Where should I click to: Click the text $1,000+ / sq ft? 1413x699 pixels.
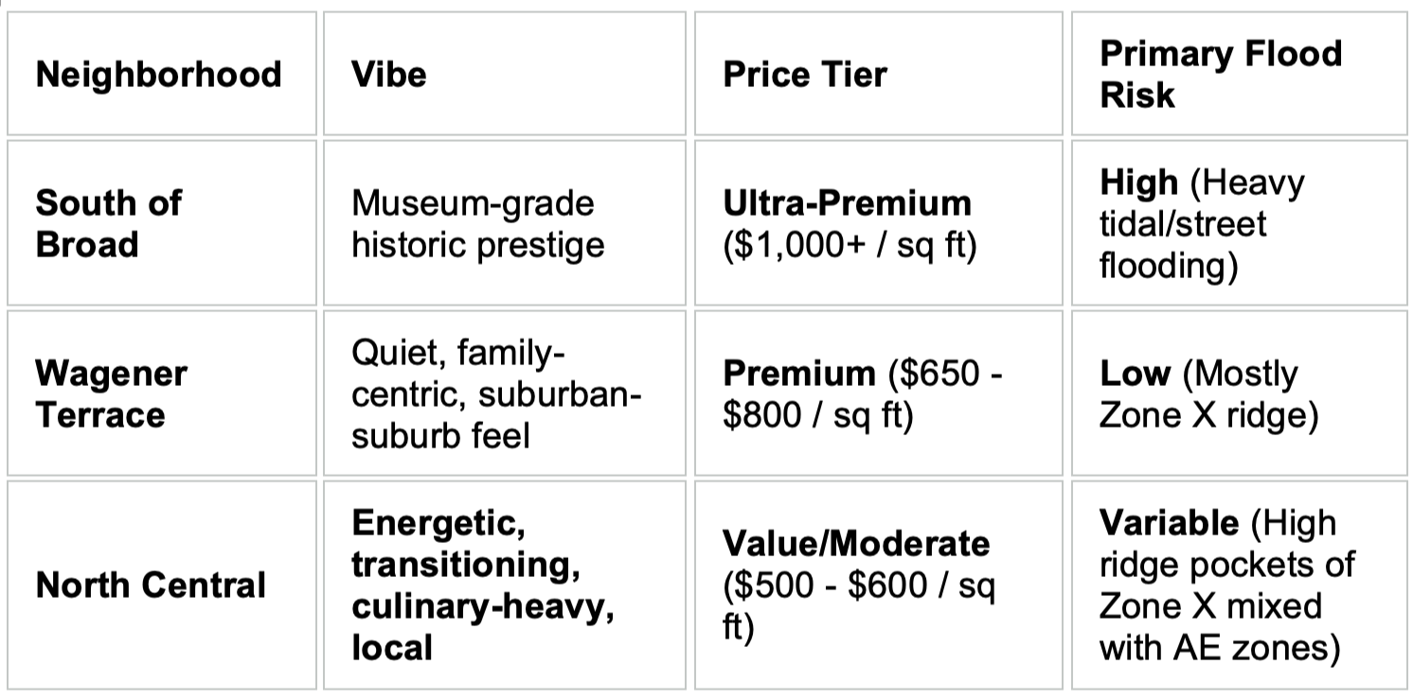point(850,245)
